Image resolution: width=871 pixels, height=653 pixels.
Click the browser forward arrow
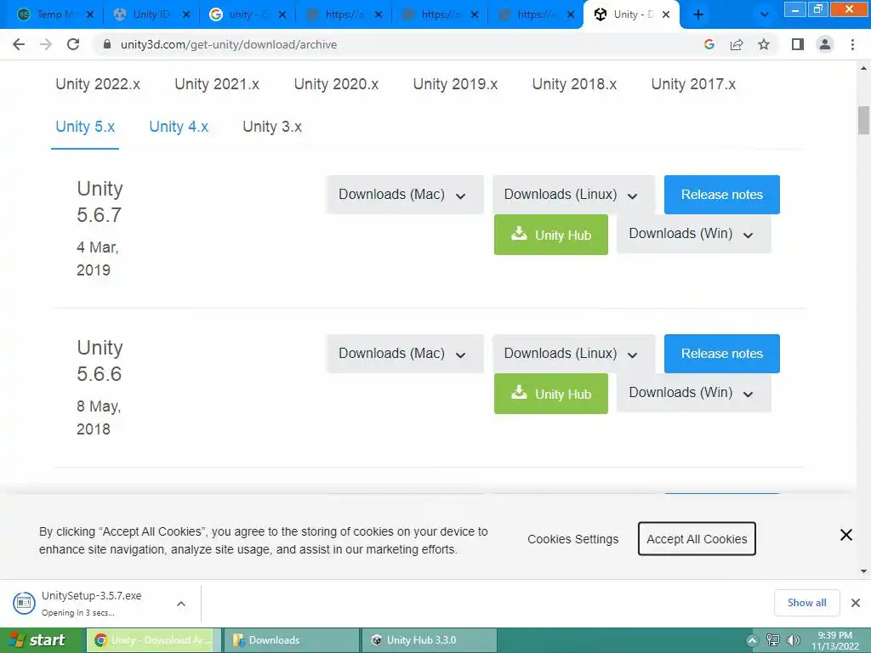46,44
